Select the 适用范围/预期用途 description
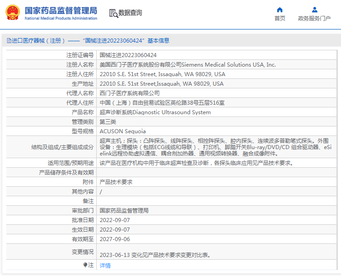 (196, 163)
